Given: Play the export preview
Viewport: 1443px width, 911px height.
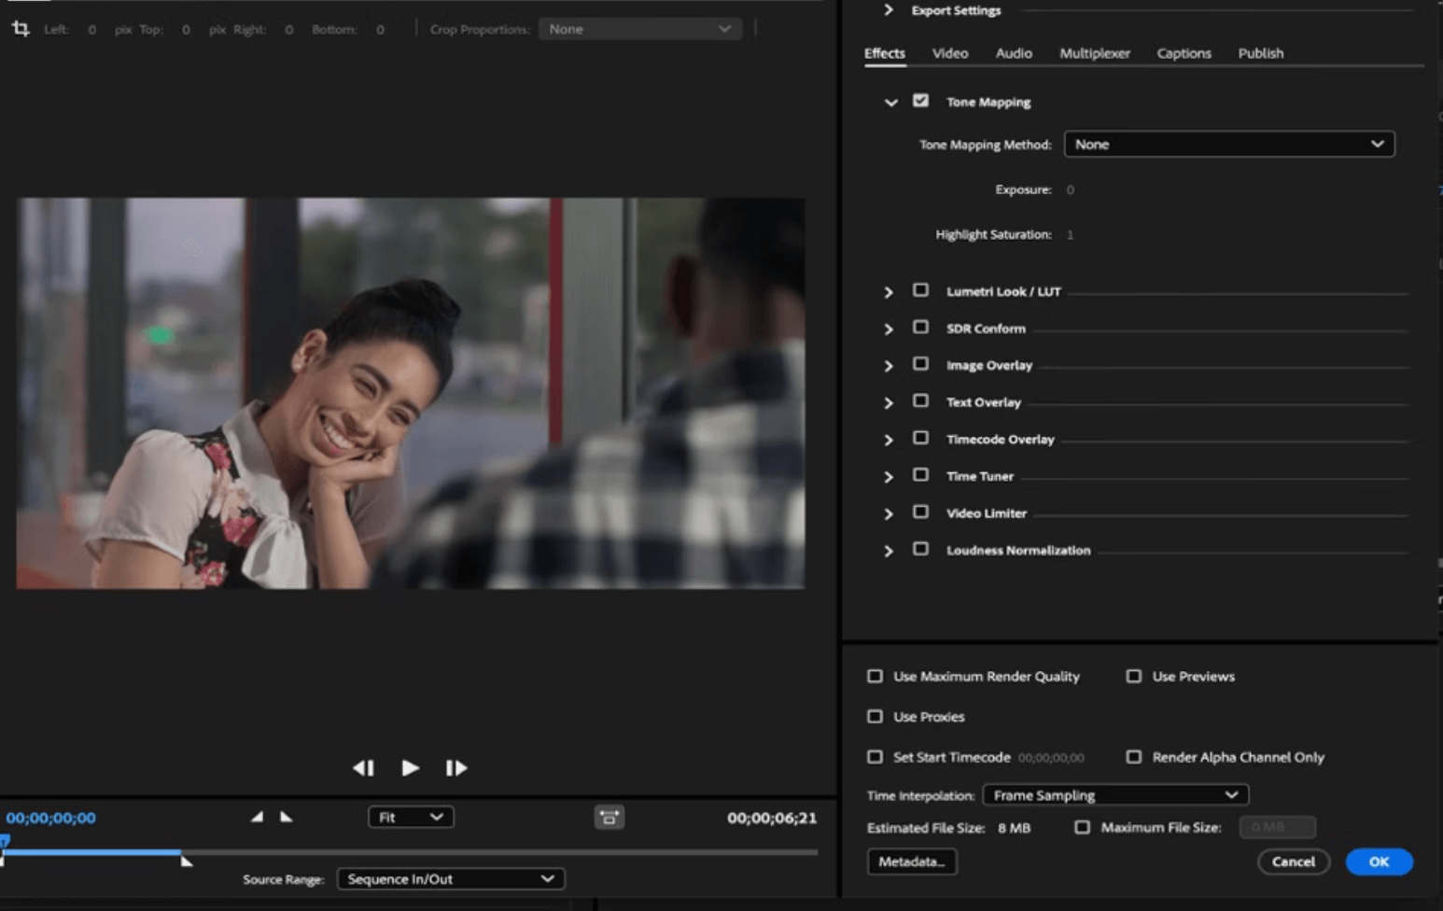Looking at the screenshot, I should [x=410, y=767].
